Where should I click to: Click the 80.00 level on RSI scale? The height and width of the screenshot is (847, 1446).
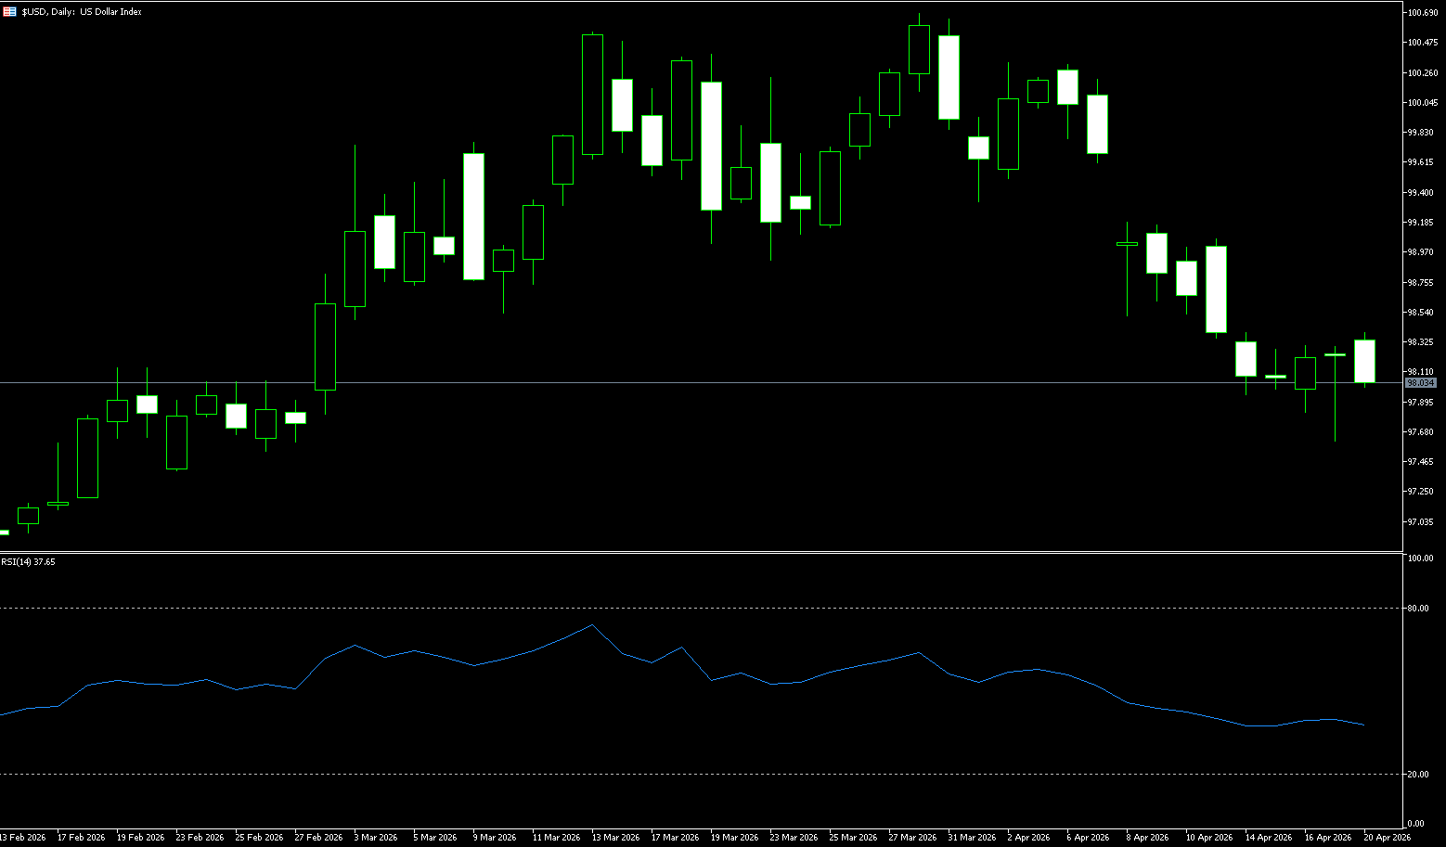[x=1417, y=609]
